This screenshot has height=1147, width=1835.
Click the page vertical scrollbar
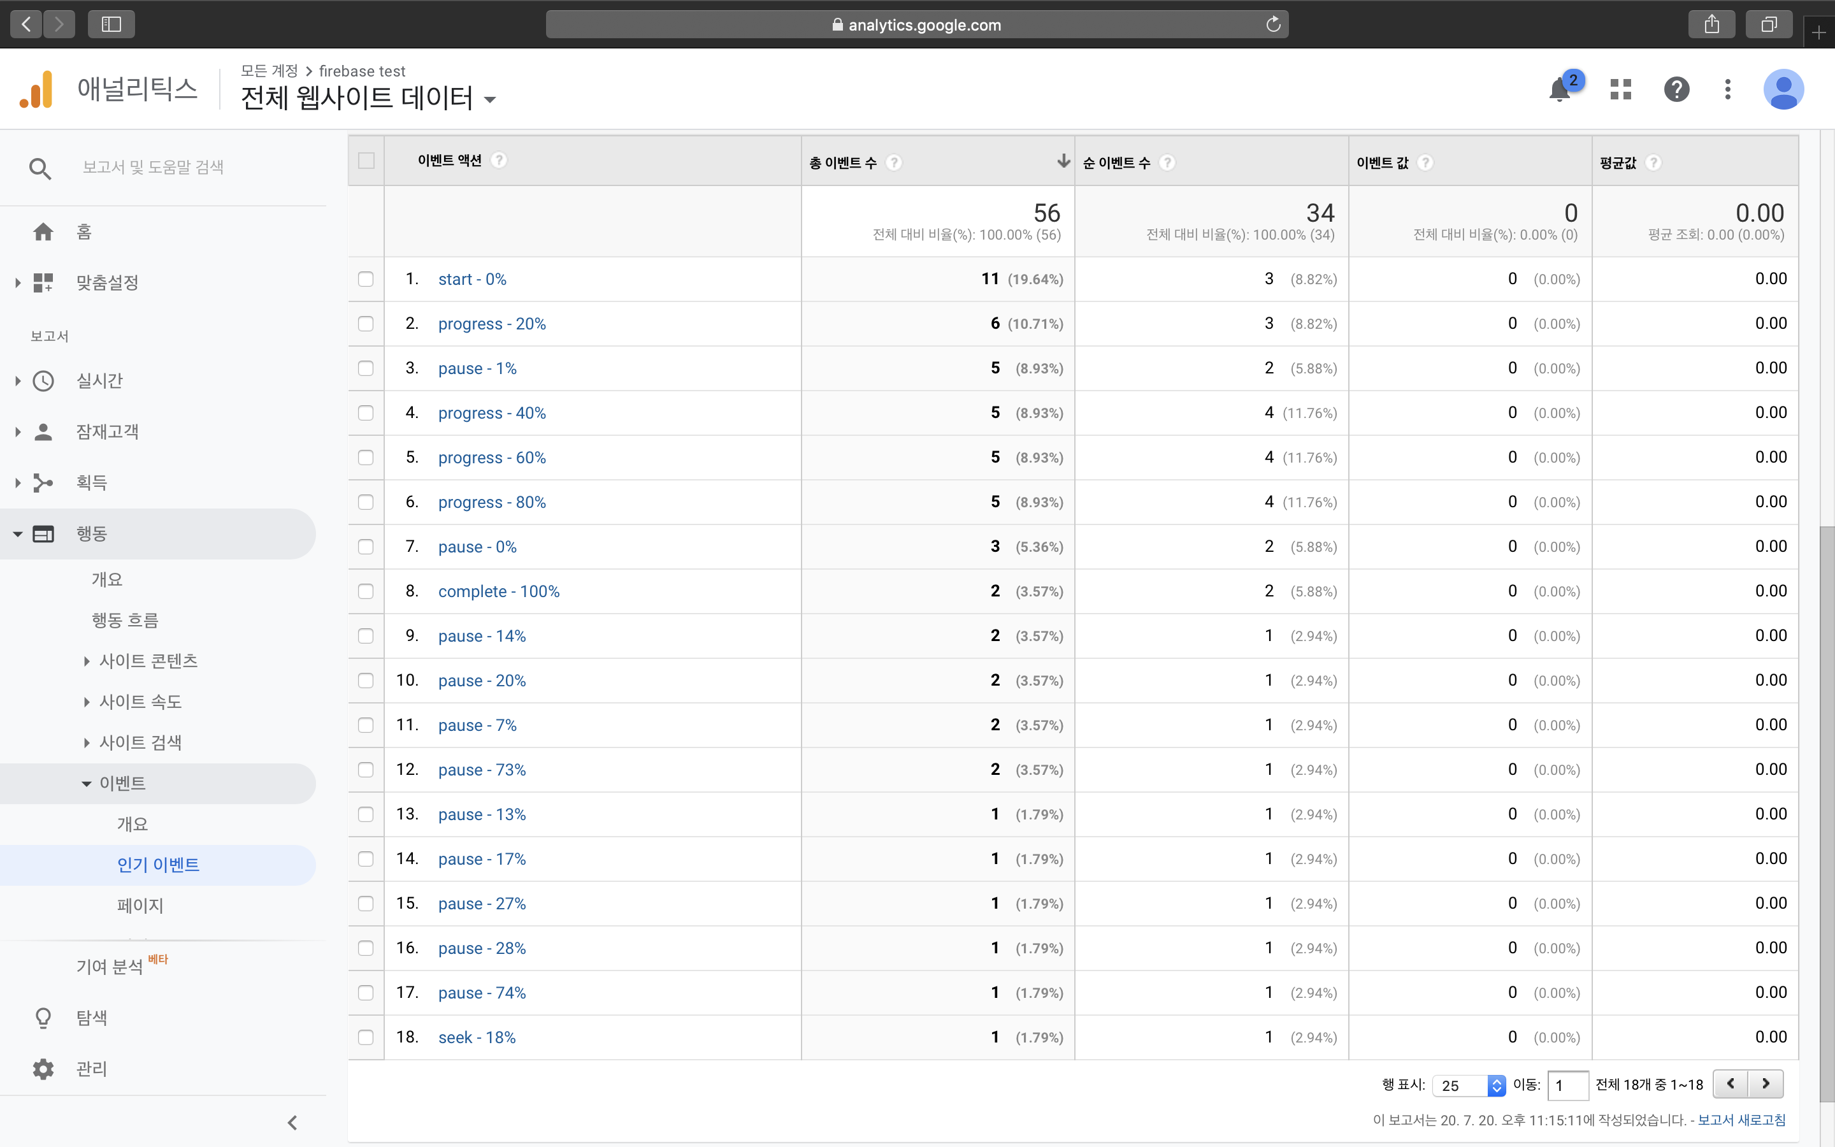1827,813
